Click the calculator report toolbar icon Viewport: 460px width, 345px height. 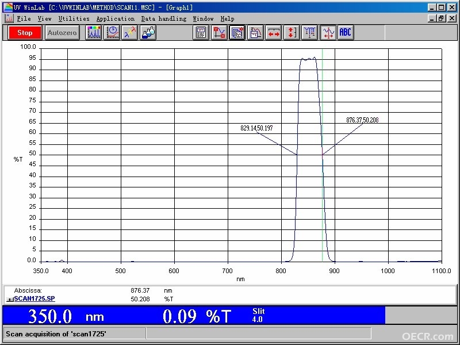point(201,32)
